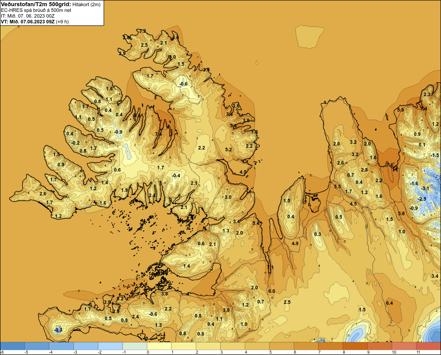Select the legend tick label 11
This screenshot has height=355, width=441.
(418, 352)
